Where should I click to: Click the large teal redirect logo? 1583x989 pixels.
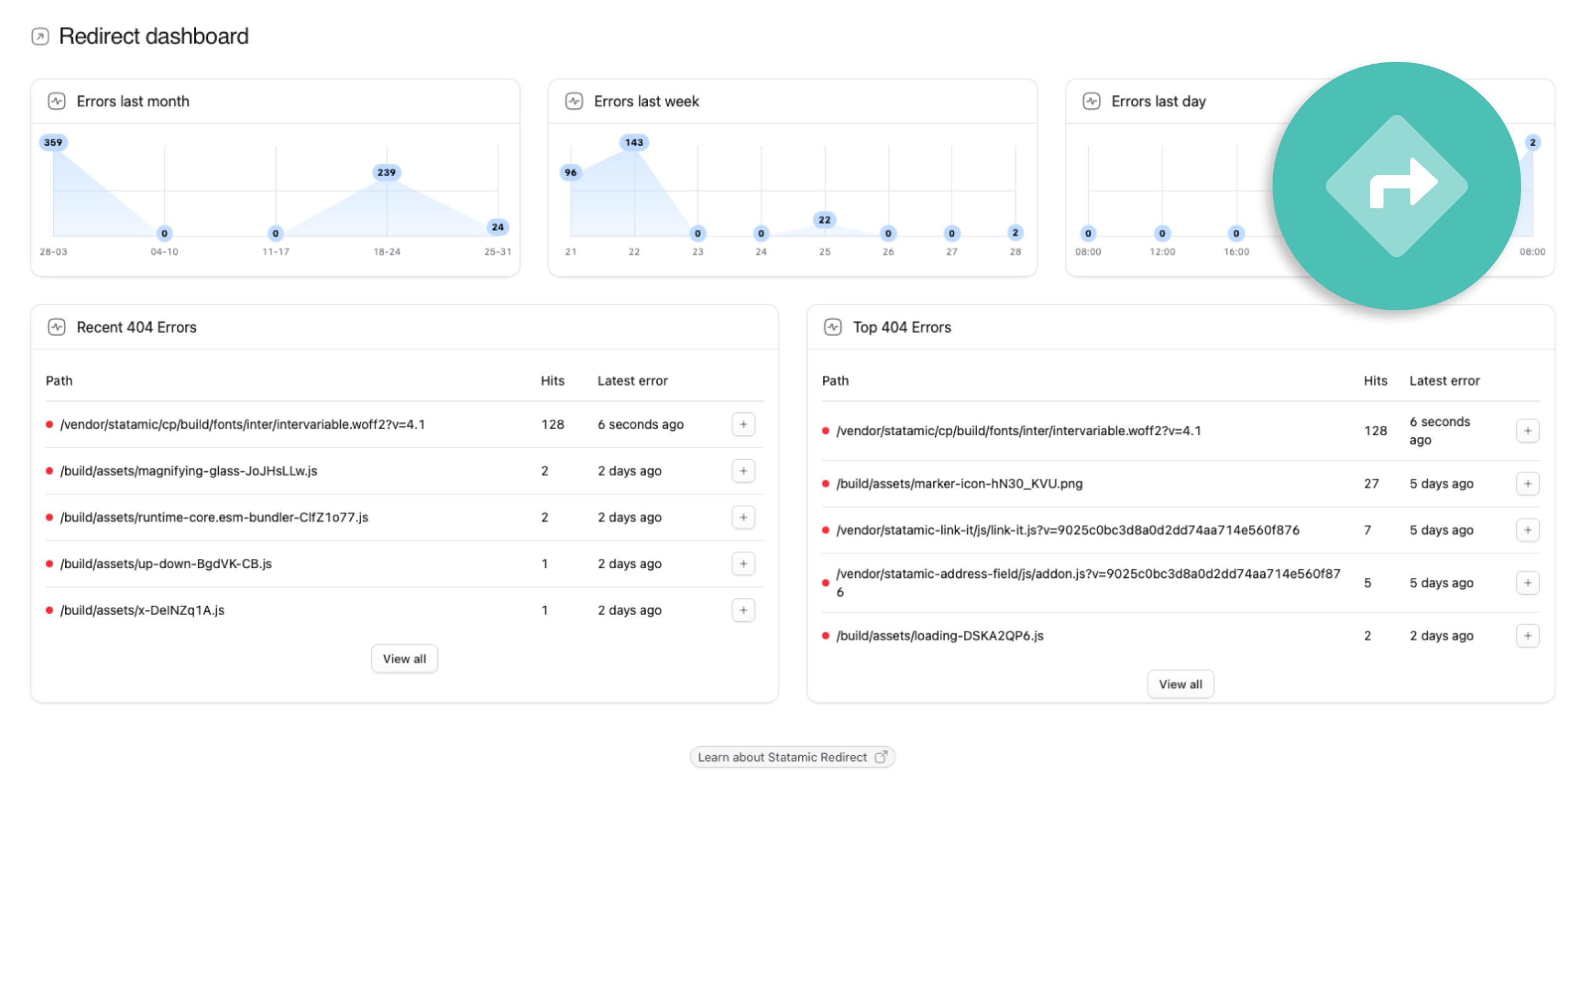pos(1396,186)
